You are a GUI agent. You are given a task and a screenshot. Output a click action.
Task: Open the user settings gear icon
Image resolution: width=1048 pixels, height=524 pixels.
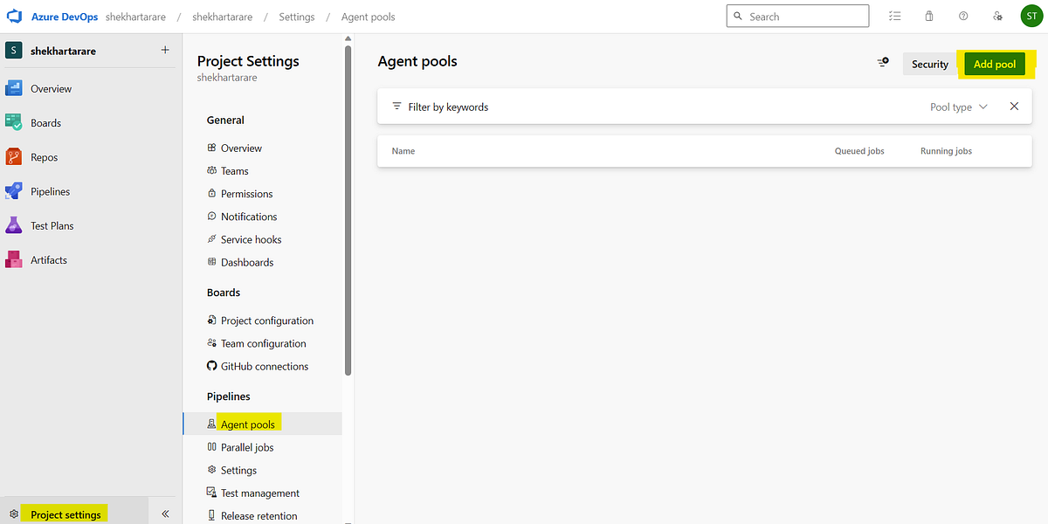click(x=997, y=15)
